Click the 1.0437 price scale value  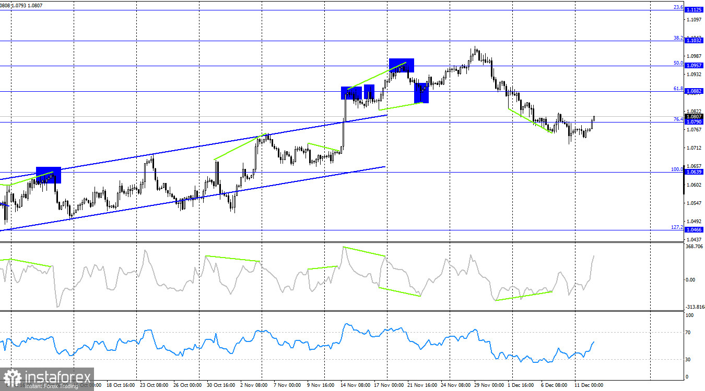[x=695, y=239]
